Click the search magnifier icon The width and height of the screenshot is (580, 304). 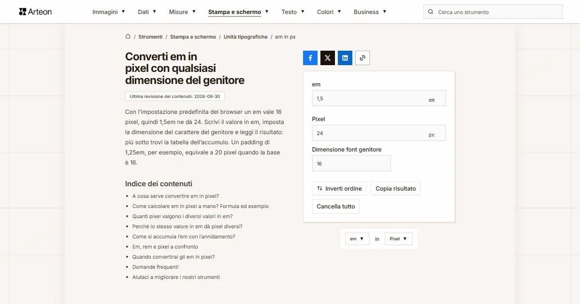click(x=431, y=12)
